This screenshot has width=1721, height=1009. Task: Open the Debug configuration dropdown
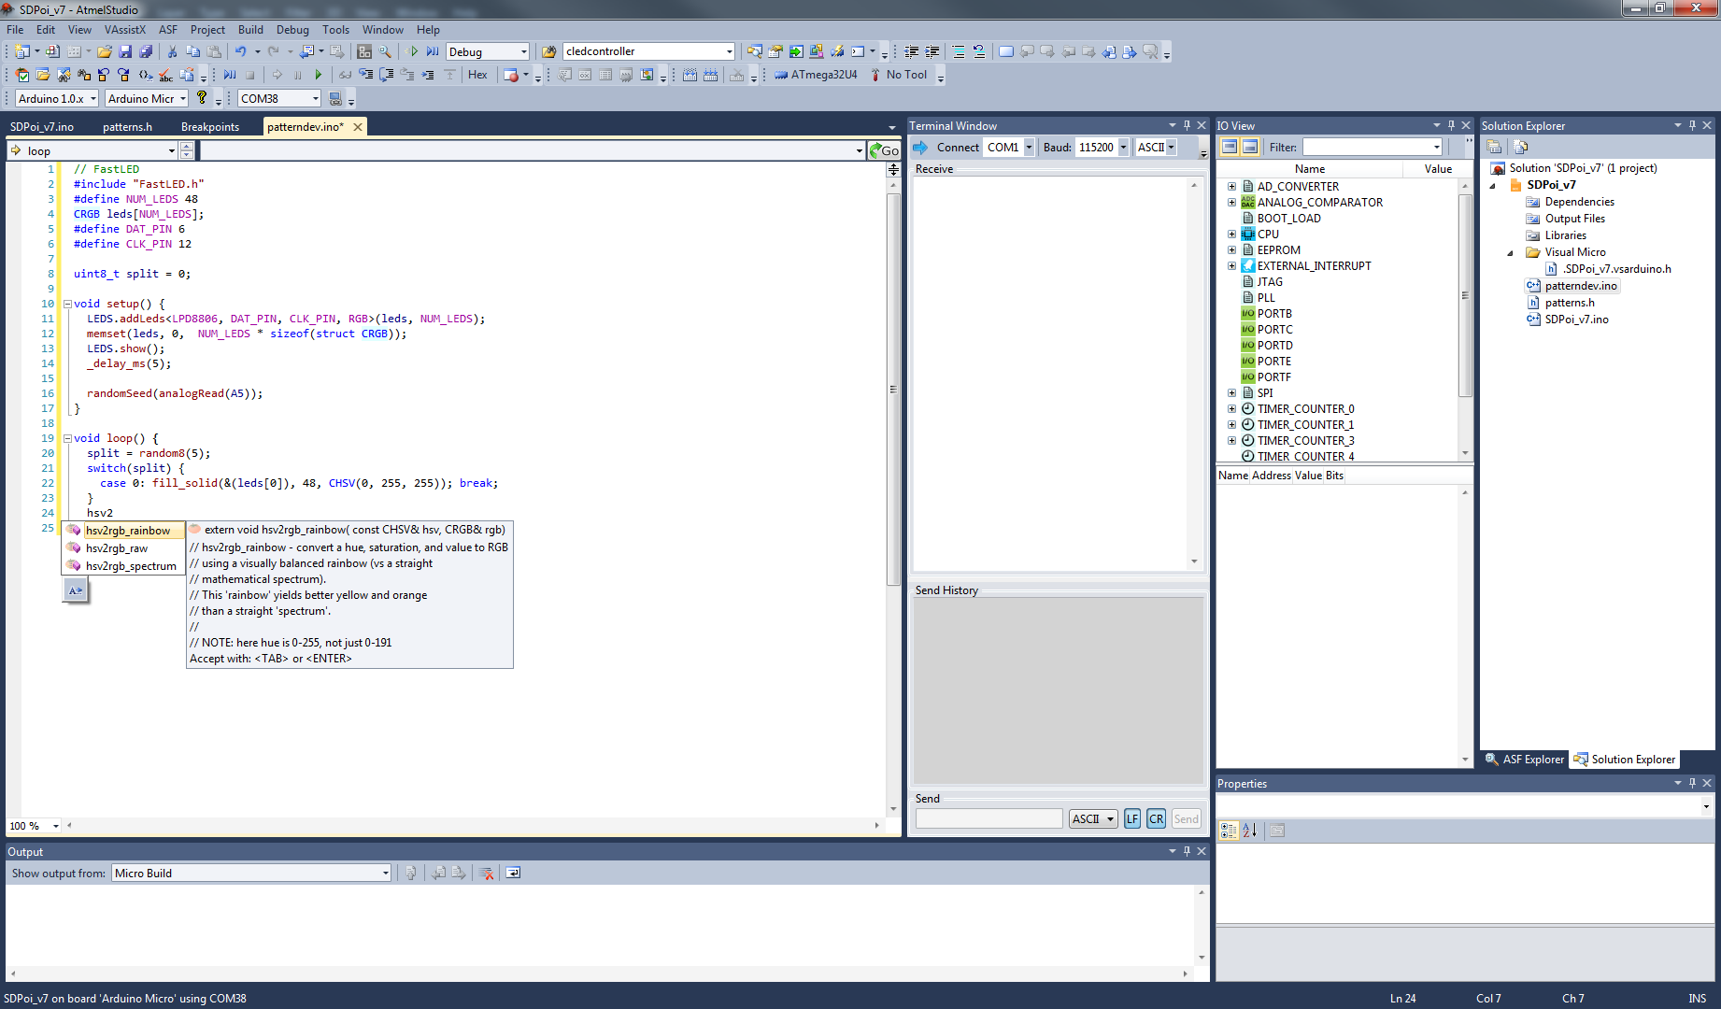(x=523, y=52)
